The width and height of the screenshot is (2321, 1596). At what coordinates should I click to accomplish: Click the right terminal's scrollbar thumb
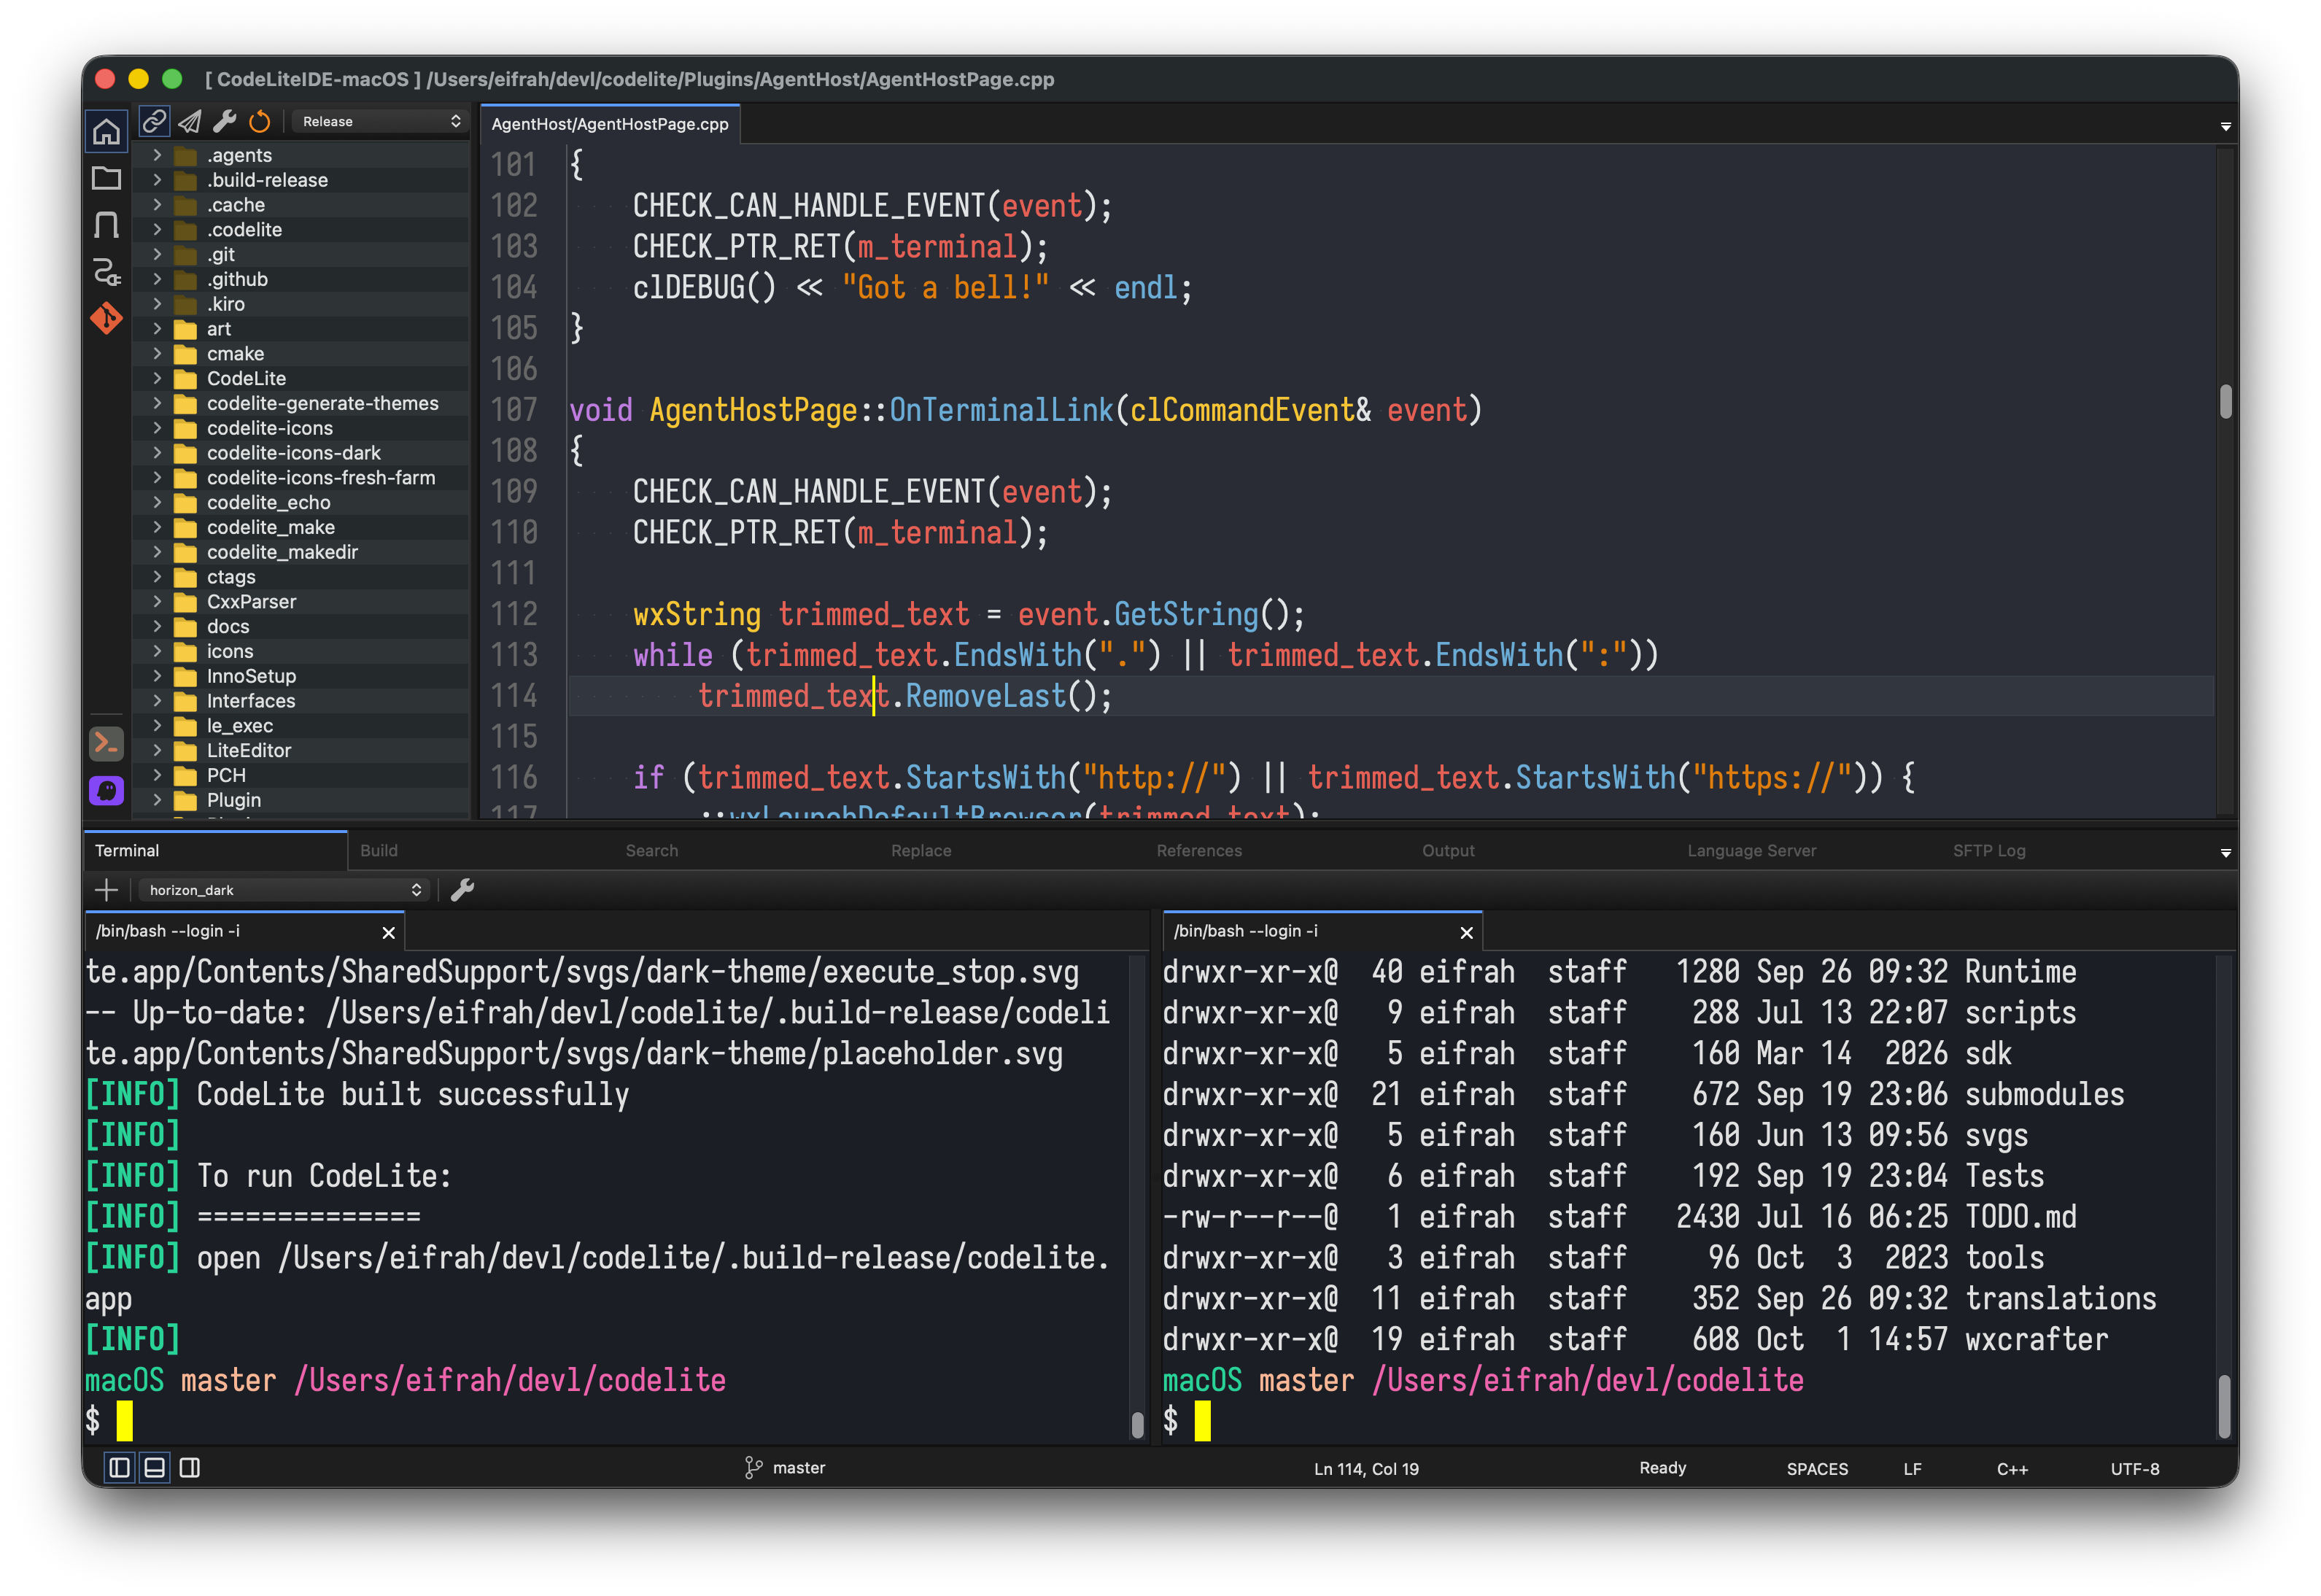click(x=2223, y=1406)
